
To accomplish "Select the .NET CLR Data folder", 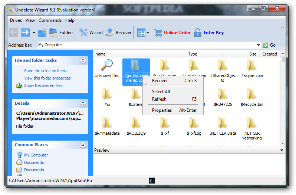I will [x=223, y=126].
